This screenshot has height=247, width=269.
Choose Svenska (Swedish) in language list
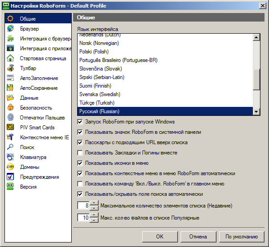pyautogui.click(x=99, y=94)
